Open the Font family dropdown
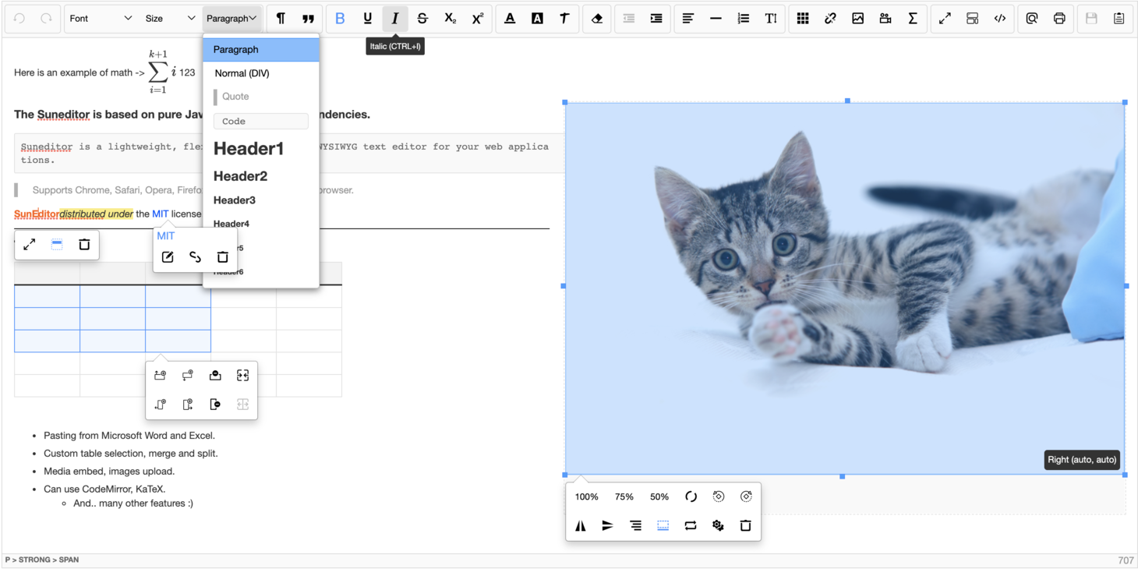The height and width of the screenshot is (569, 1138). click(101, 17)
